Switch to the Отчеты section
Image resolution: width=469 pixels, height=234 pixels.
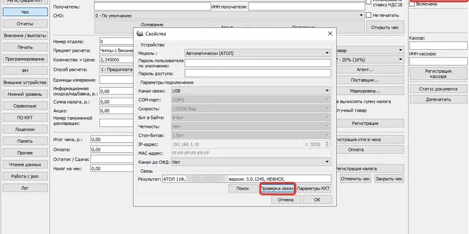pyautogui.click(x=25, y=23)
